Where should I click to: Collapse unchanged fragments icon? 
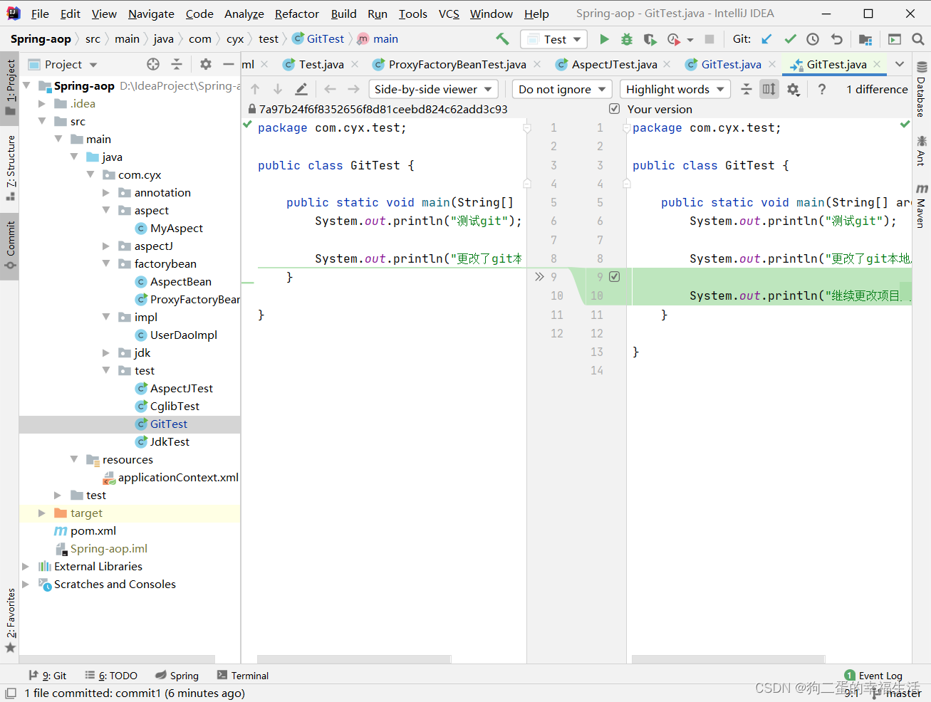tap(746, 89)
